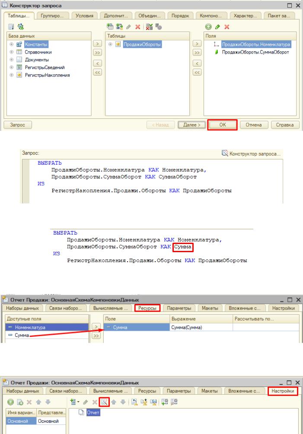Click the replace table icon above Таблицы list
This screenshot has width=303, height=434.
pyautogui.click(x=149, y=27)
